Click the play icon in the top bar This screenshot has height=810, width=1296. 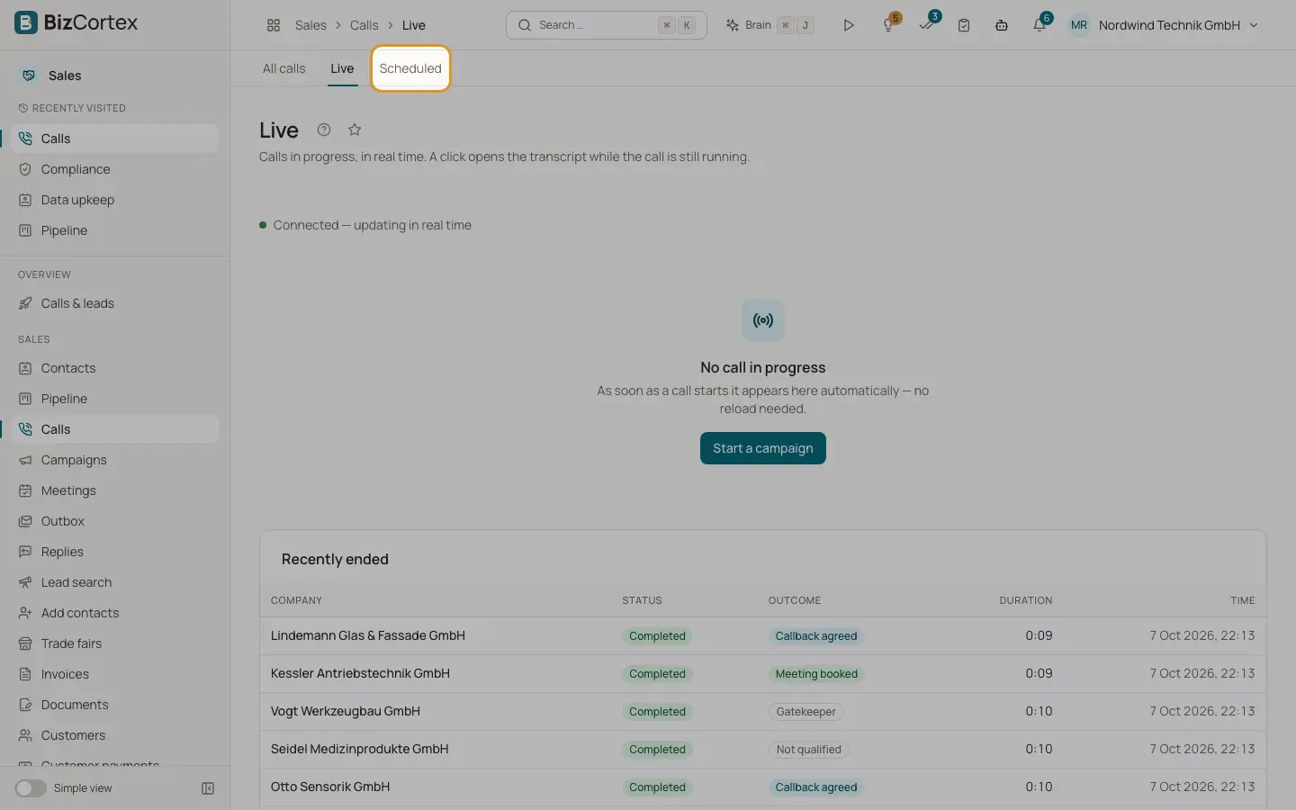click(x=849, y=25)
